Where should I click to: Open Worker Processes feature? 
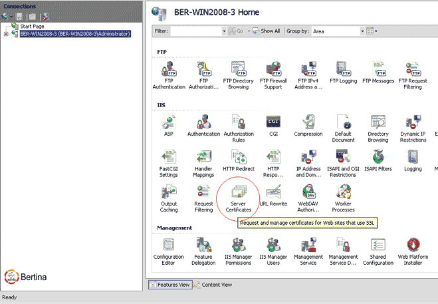343,198
